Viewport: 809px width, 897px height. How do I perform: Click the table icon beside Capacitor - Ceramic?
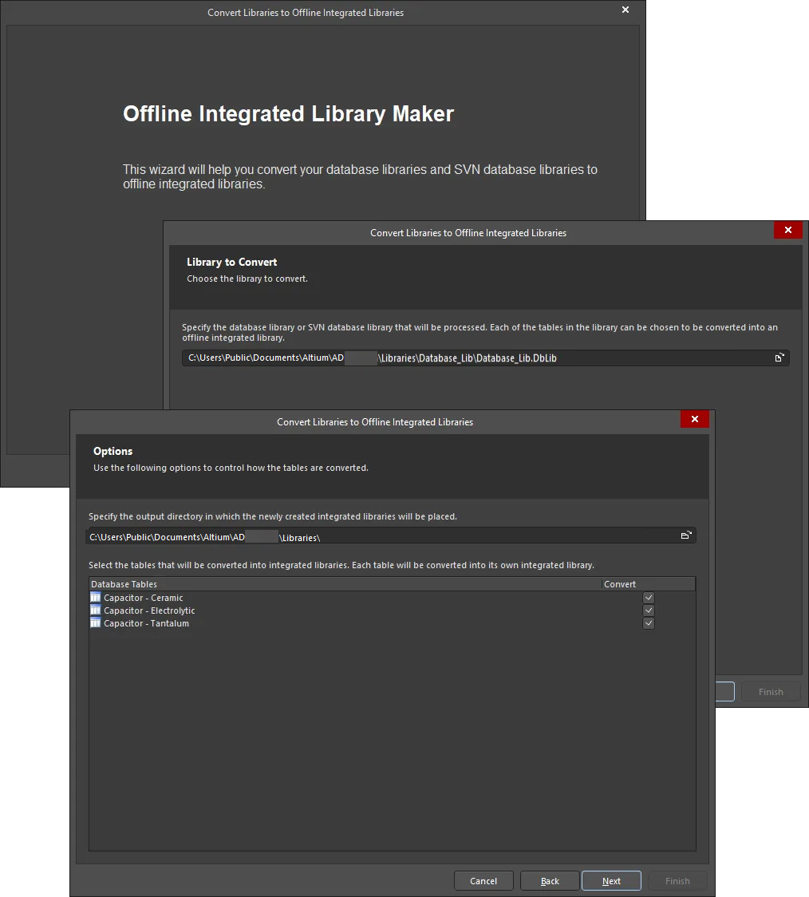click(x=96, y=597)
